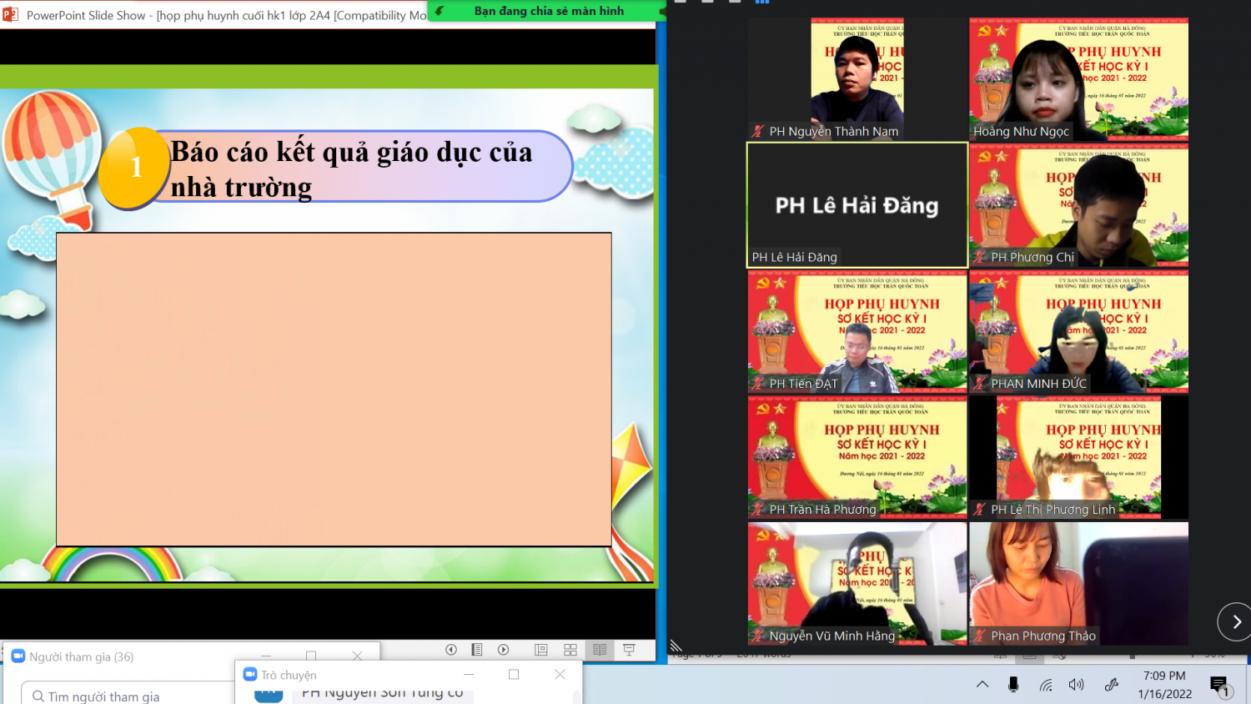The height and width of the screenshot is (704, 1251).
Task: Close the Người tham gia participants window
Action: pyautogui.click(x=357, y=656)
